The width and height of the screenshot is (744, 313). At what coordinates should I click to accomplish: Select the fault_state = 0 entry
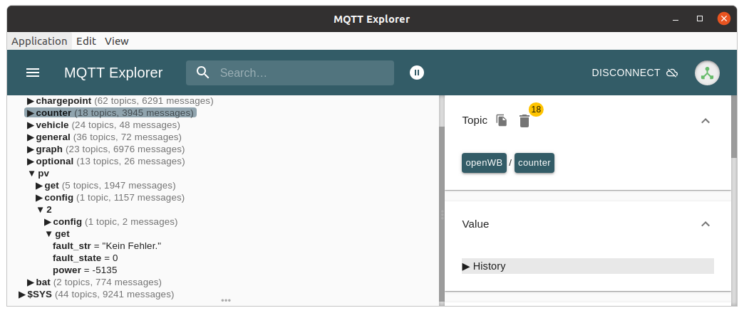(86, 258)
